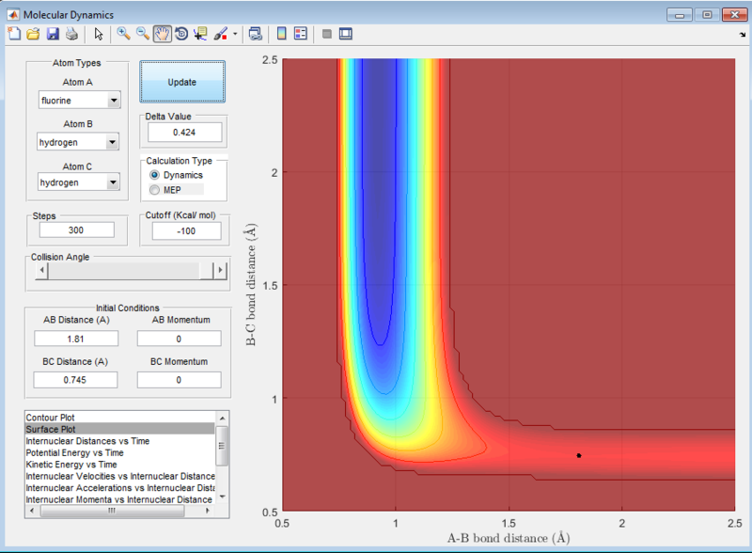This screenshot has width=752, height=553.
Task: Click the AB Distance input field
Action: click(x=75, y=339)
